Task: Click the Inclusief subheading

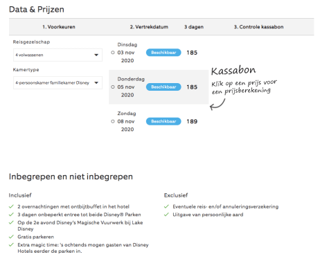Action: click(20, 195)
